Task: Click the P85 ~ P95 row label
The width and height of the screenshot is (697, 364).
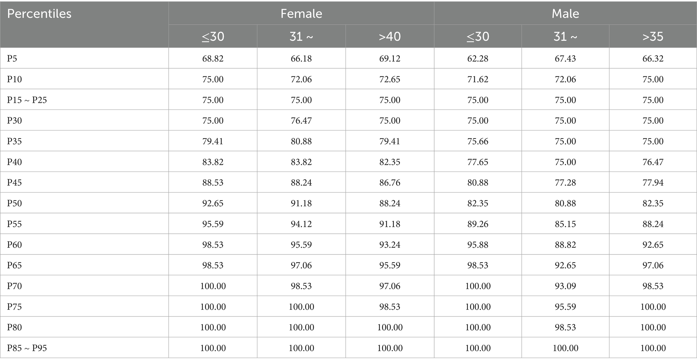Action: pos(27,348)
